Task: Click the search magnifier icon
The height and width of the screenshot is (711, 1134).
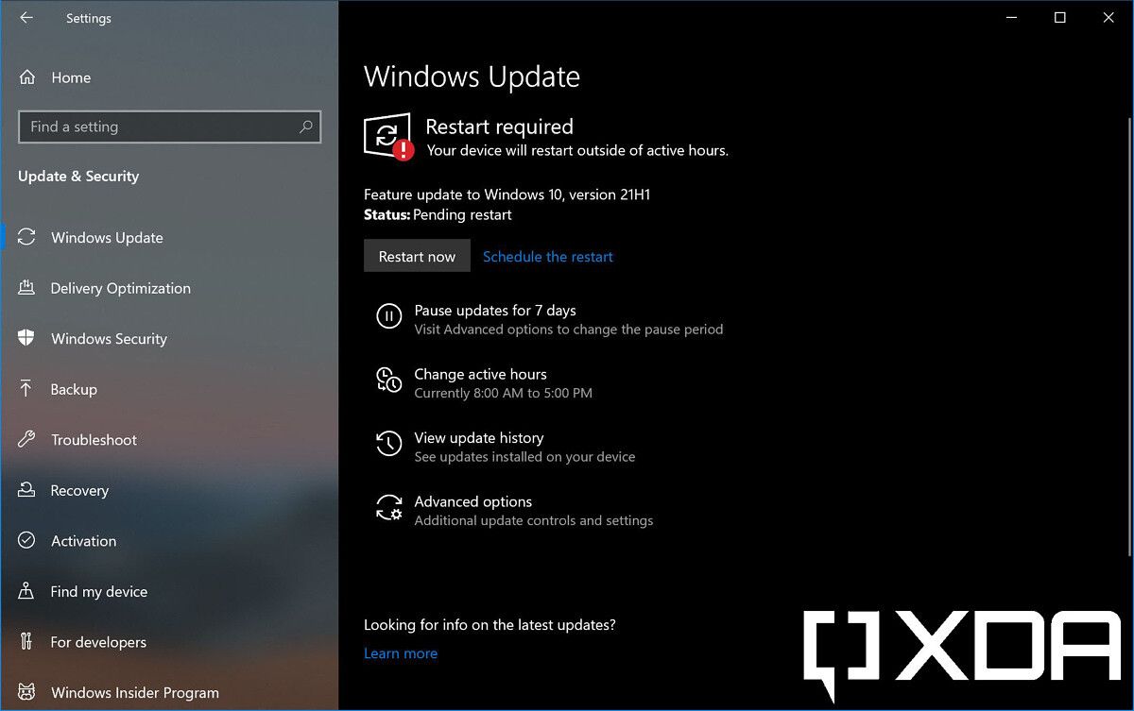Action: tap(305, 127)
